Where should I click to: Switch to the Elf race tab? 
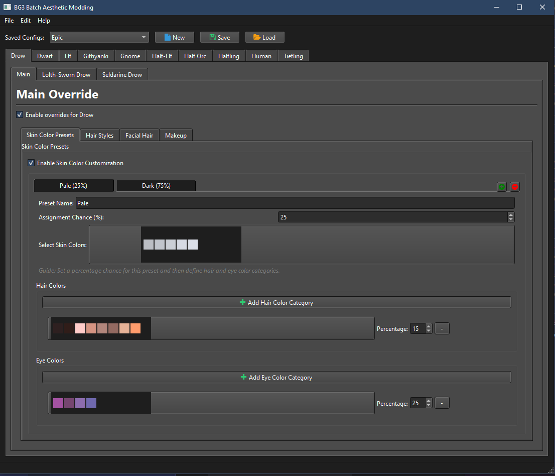coord(68,56)
